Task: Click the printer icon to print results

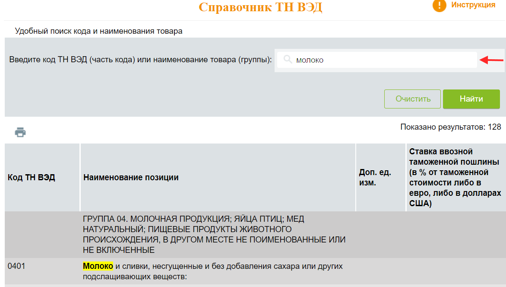Action: pyautogui.click(x=20, y=132)
